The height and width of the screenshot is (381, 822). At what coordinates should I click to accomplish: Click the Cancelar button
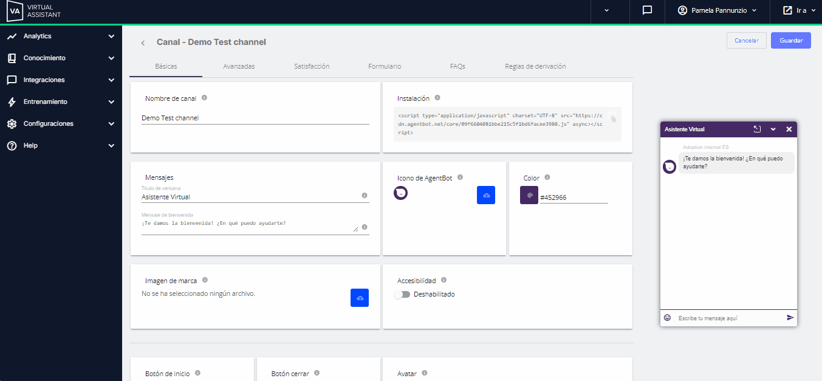point(747,41)
